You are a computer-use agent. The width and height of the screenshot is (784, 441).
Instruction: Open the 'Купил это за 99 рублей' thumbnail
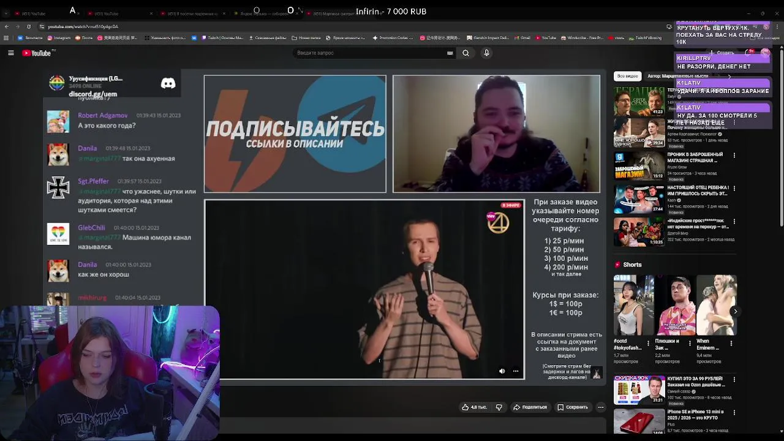coord(639,390)
